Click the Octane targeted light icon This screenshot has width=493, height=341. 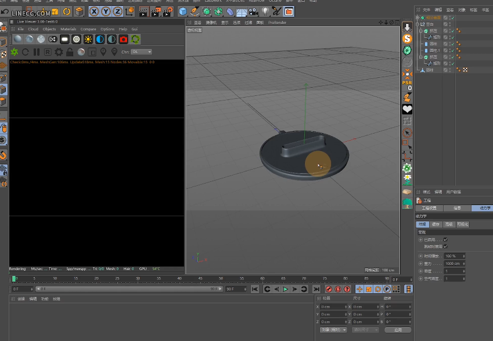tap(77, 40)
